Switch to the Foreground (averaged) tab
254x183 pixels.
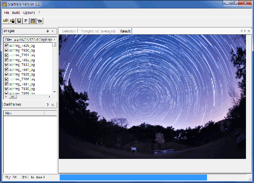[98, 31]
